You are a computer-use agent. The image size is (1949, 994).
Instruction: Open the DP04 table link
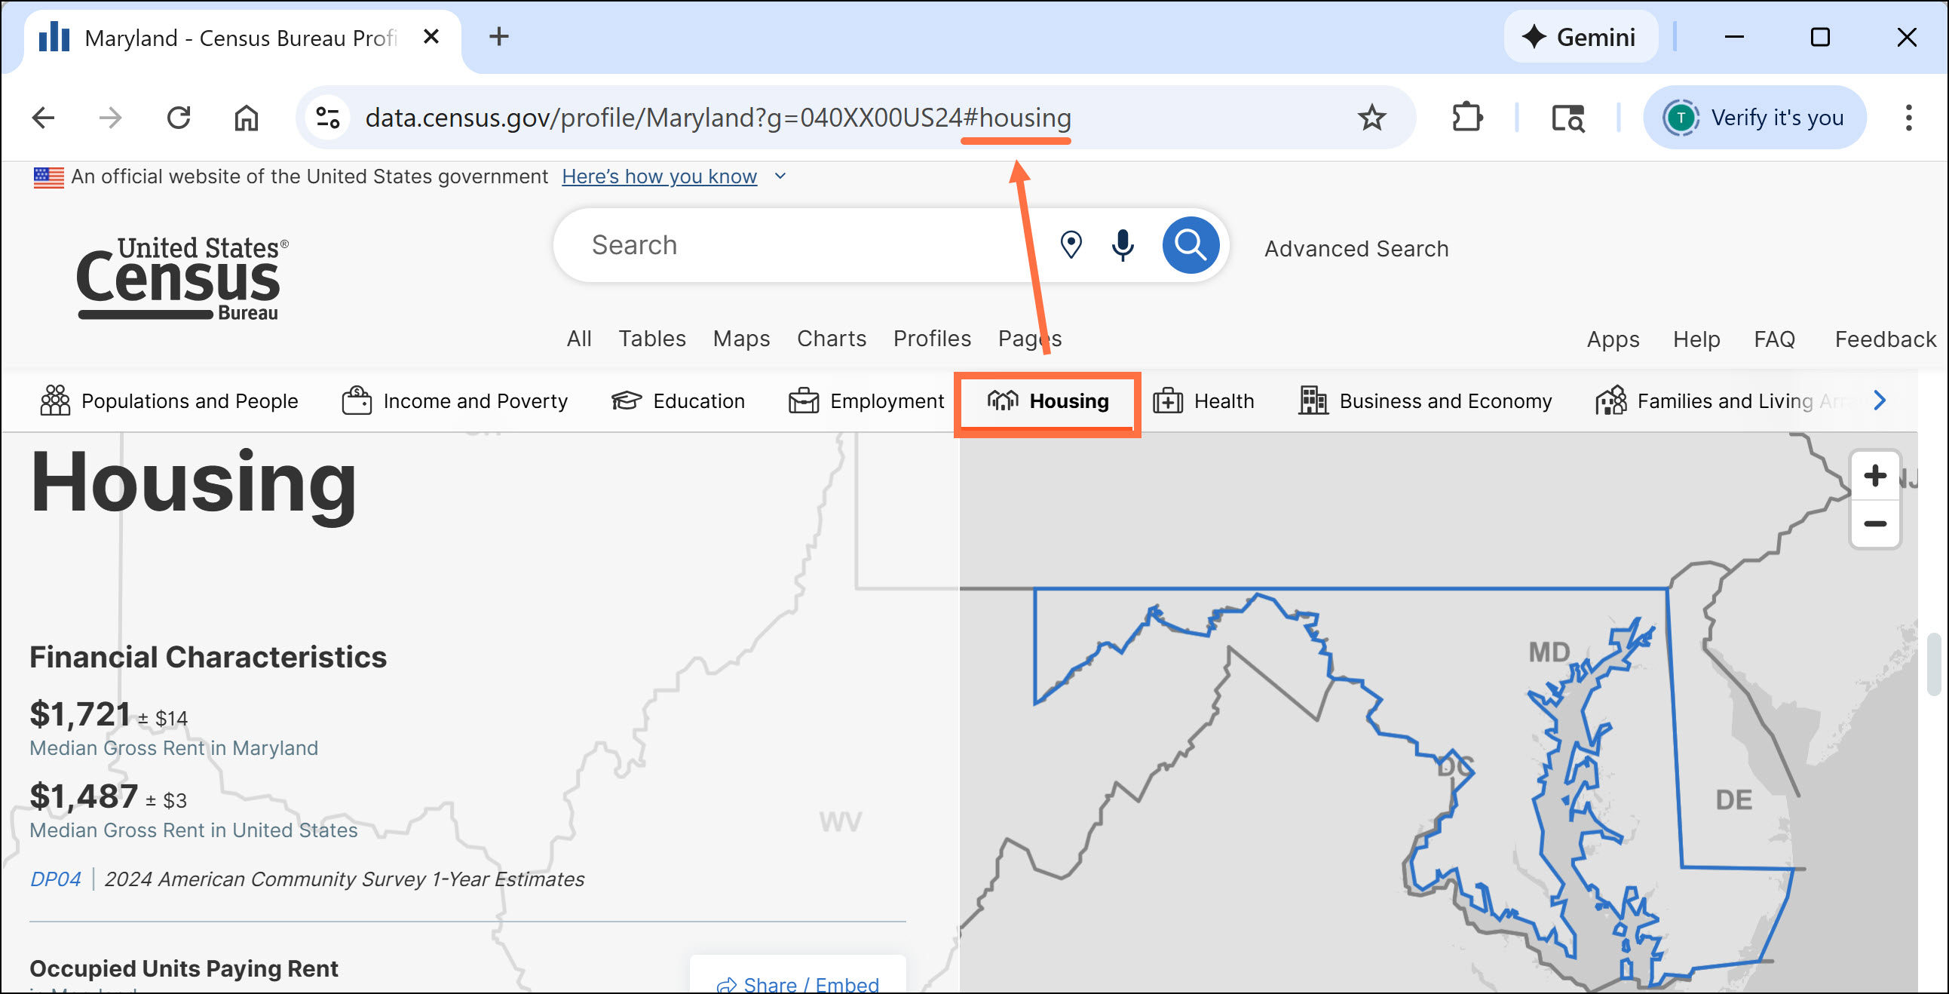click(x=55, y=879)
